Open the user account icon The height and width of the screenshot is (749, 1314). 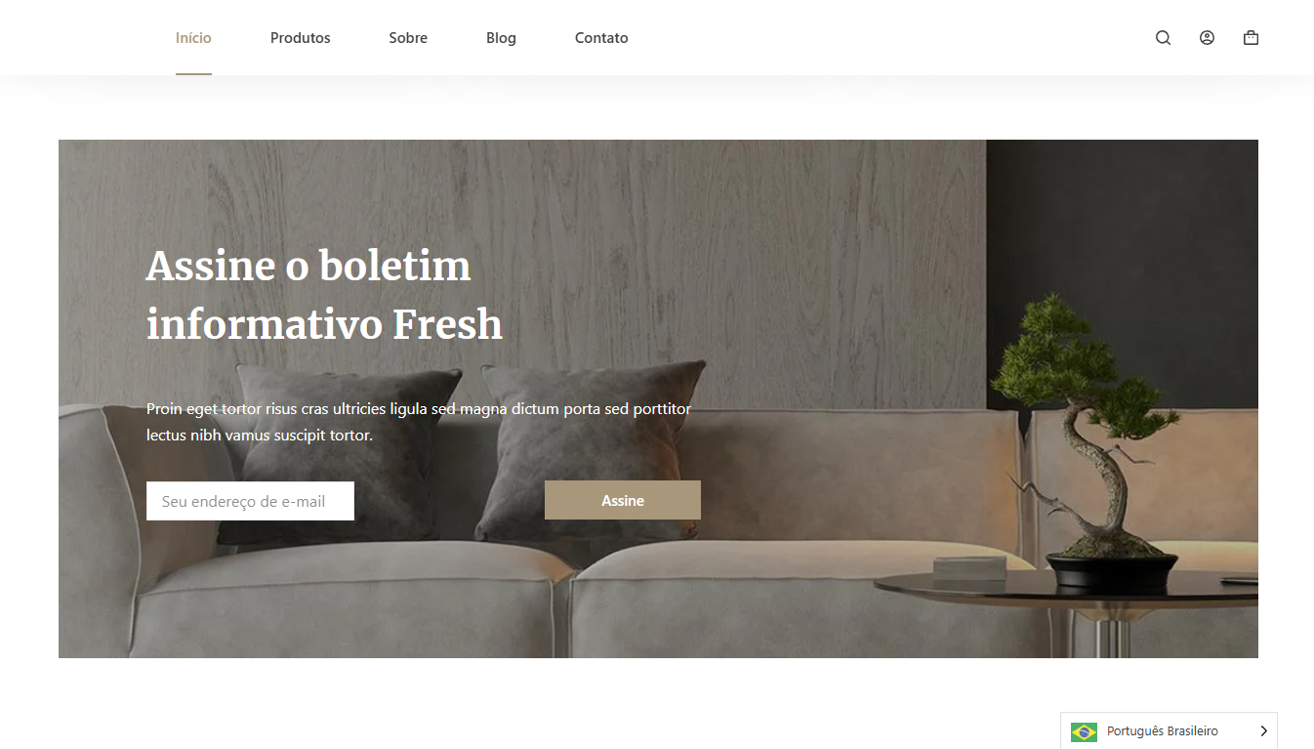pyautogui.click(x=1207, y=38)
